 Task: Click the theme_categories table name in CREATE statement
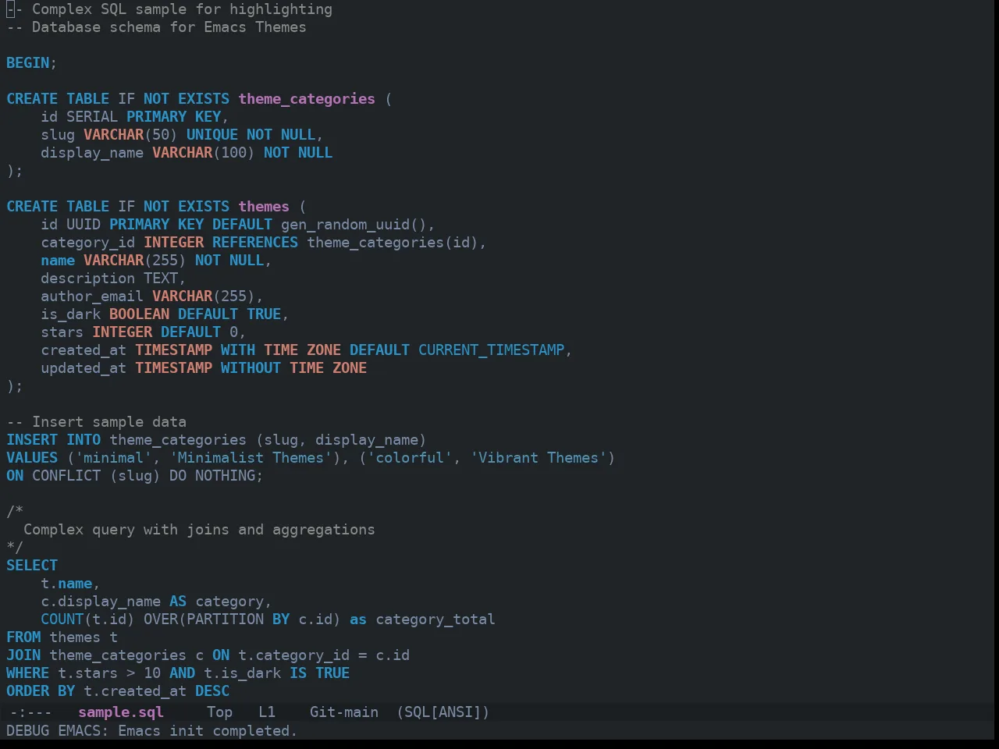coord(307,98)
